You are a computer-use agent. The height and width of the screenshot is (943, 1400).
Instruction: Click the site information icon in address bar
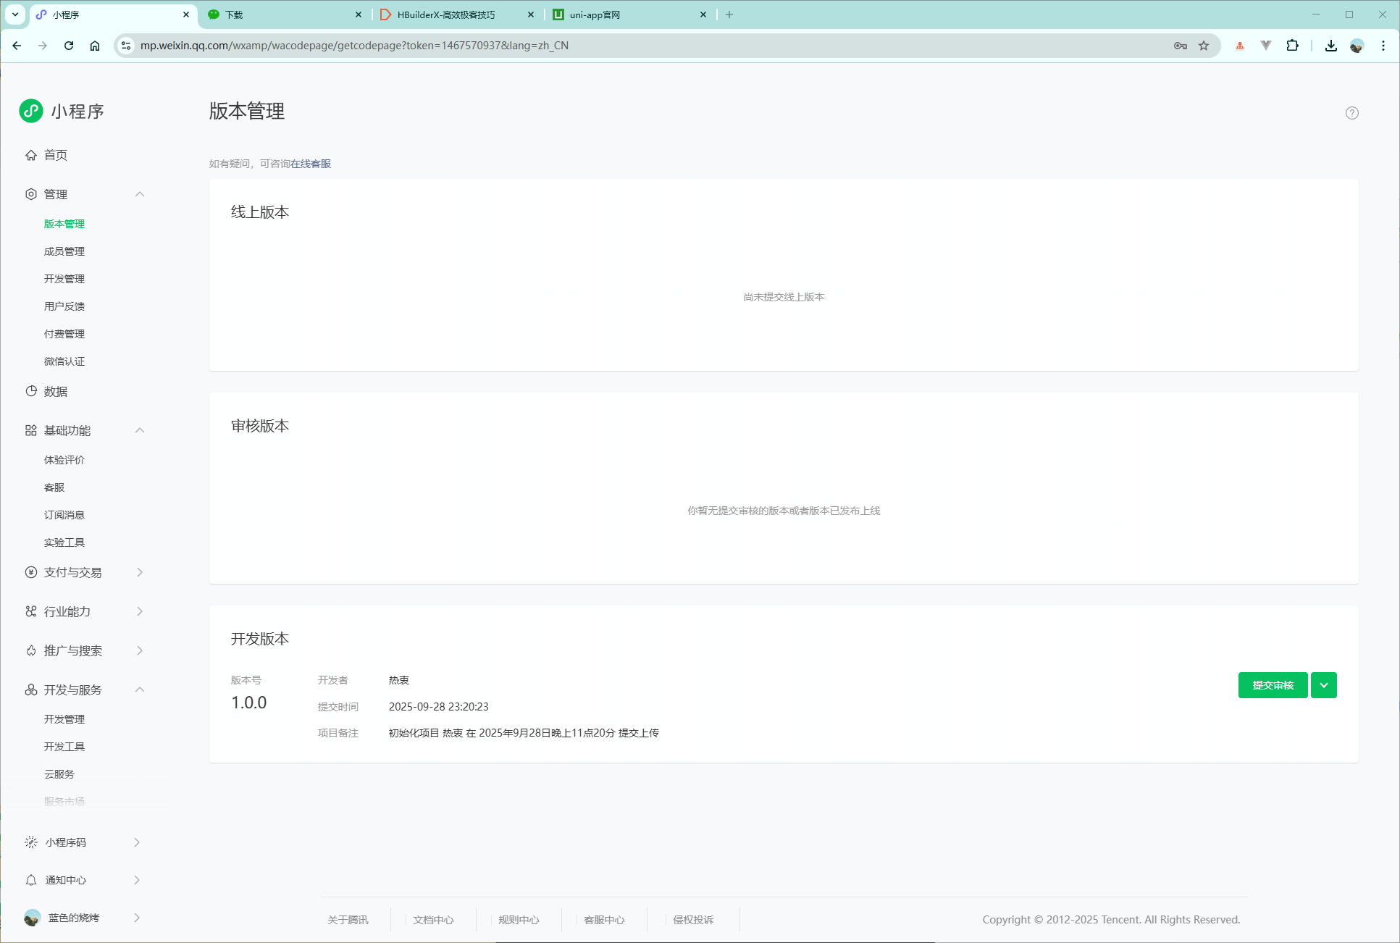[126, 46]
